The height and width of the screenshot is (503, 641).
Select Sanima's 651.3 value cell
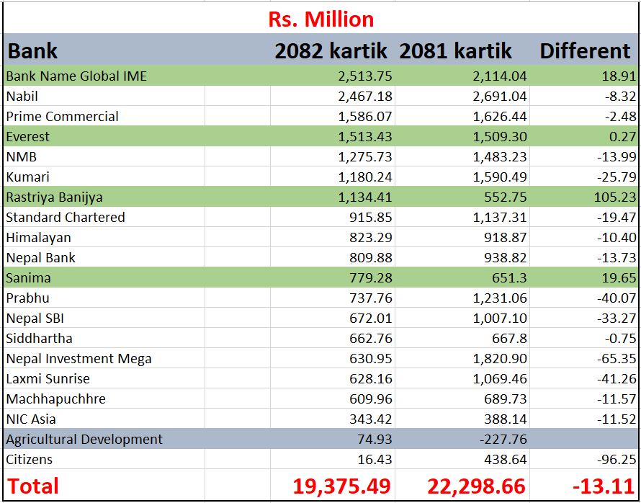click(x=508, y=278)
